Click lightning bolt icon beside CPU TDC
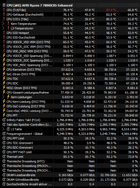140x188 pixels. 4,79
